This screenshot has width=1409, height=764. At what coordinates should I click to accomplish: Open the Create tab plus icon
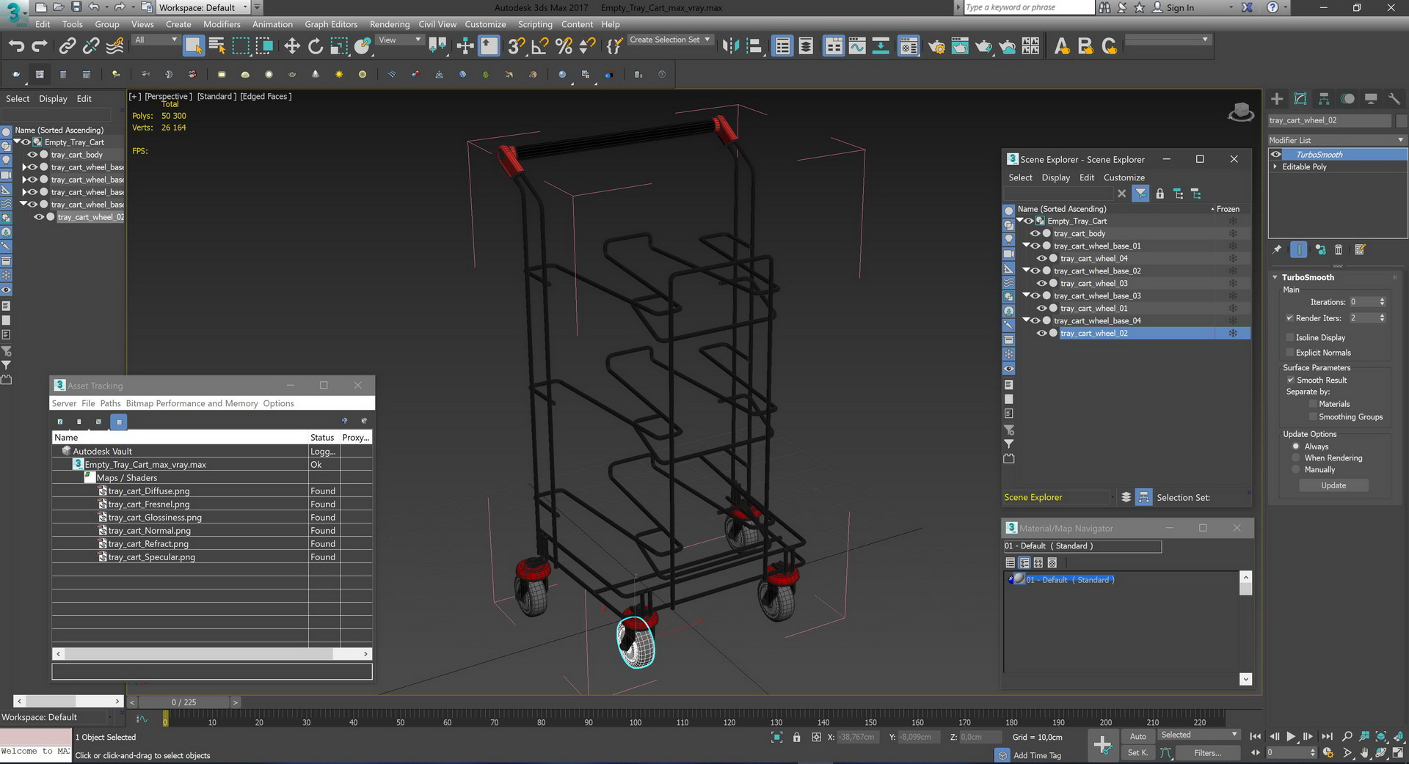(1277, 98)
